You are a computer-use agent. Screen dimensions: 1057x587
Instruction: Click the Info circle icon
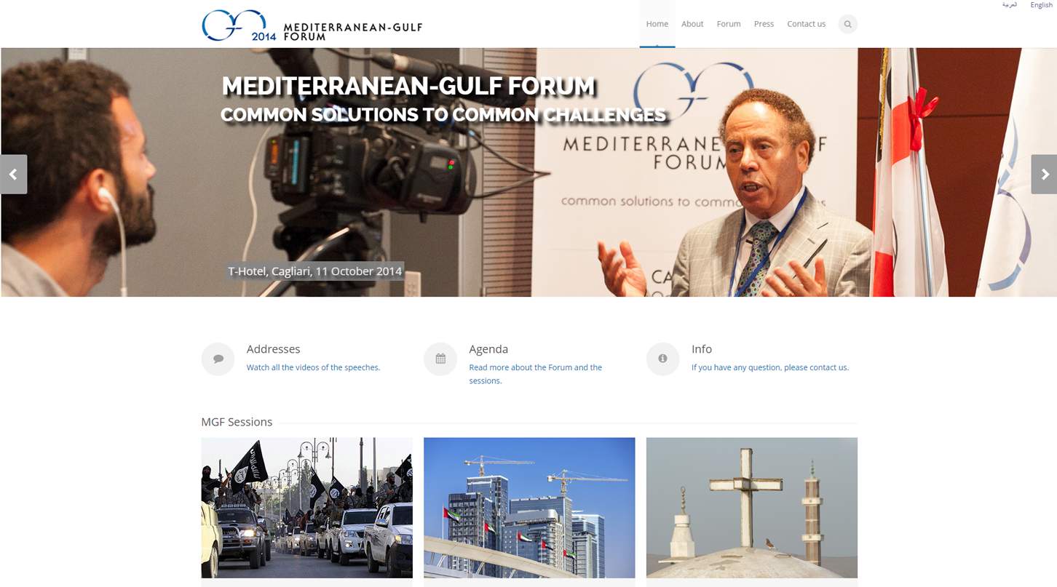coord(662,359)
